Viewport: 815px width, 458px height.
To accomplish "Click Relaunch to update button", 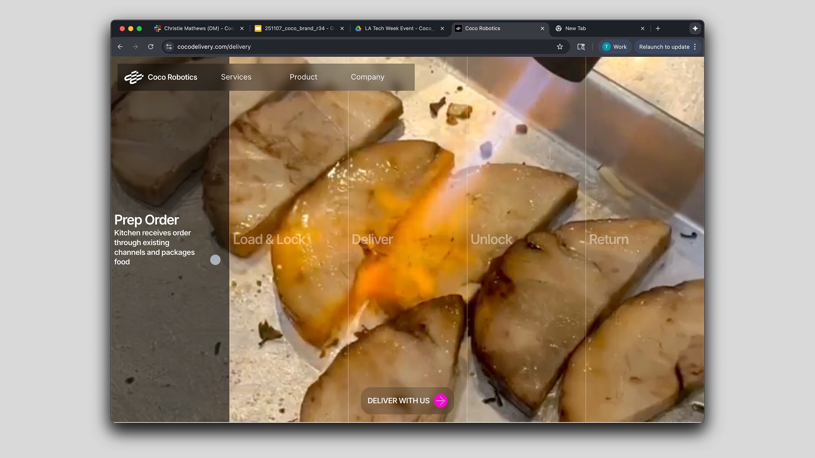I will pyautogui.click(x=664, y=47).
